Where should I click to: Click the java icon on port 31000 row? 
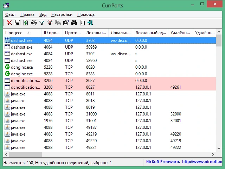click(7, 114)
